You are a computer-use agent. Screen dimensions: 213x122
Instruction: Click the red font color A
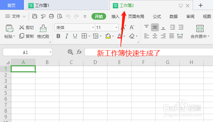pos(120,36)
